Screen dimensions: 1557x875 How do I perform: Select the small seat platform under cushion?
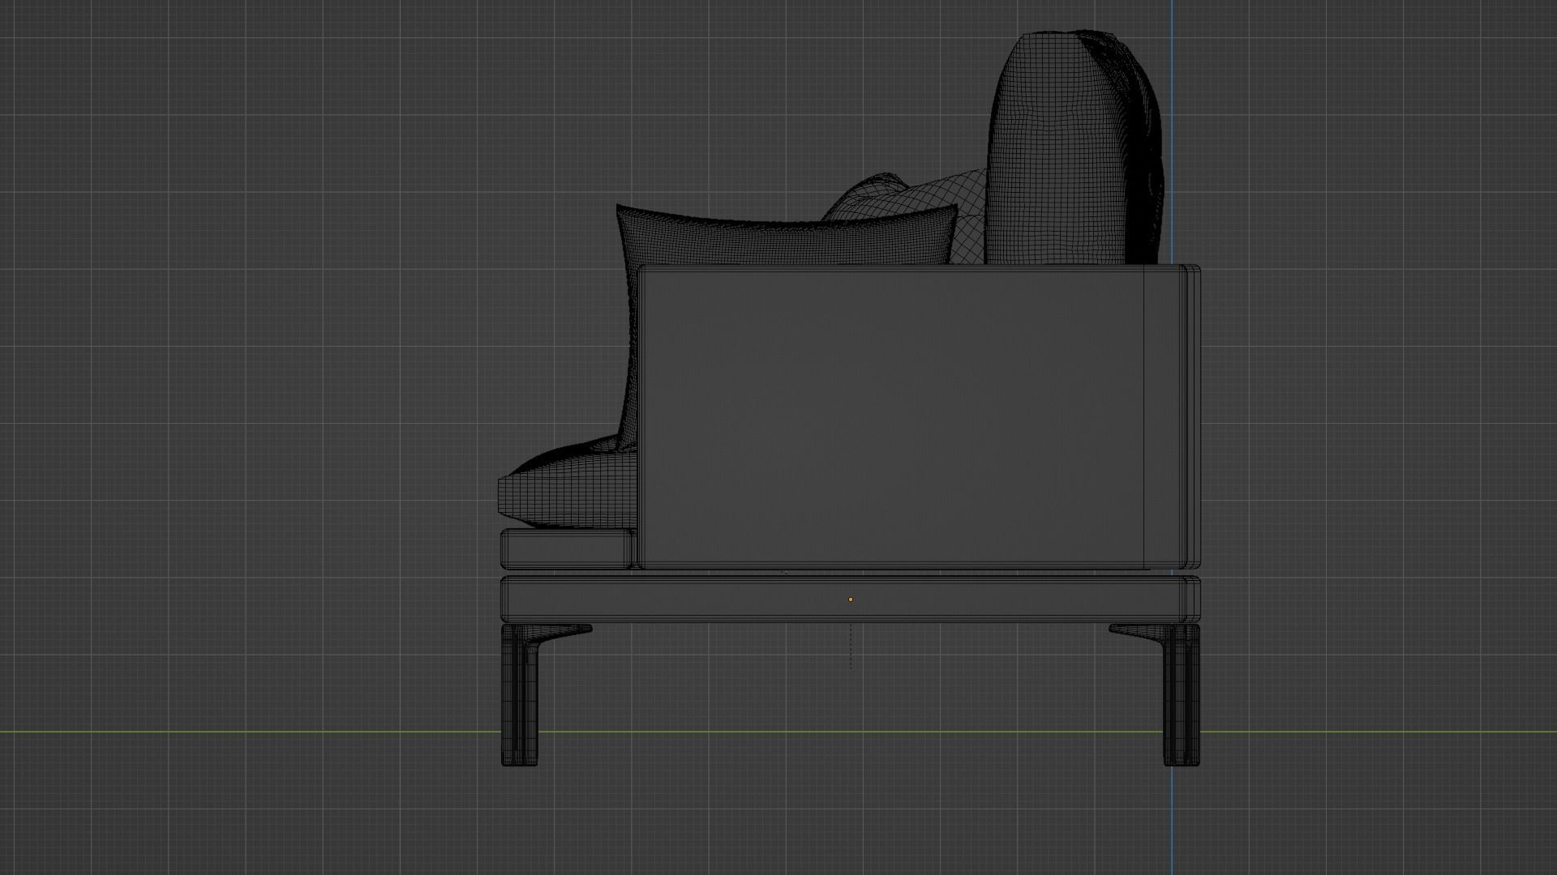click(x=566, y=548)
